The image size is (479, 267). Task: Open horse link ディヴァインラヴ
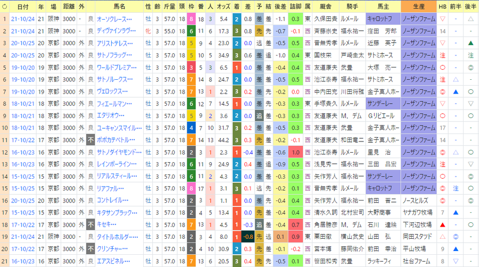point(116,31)
